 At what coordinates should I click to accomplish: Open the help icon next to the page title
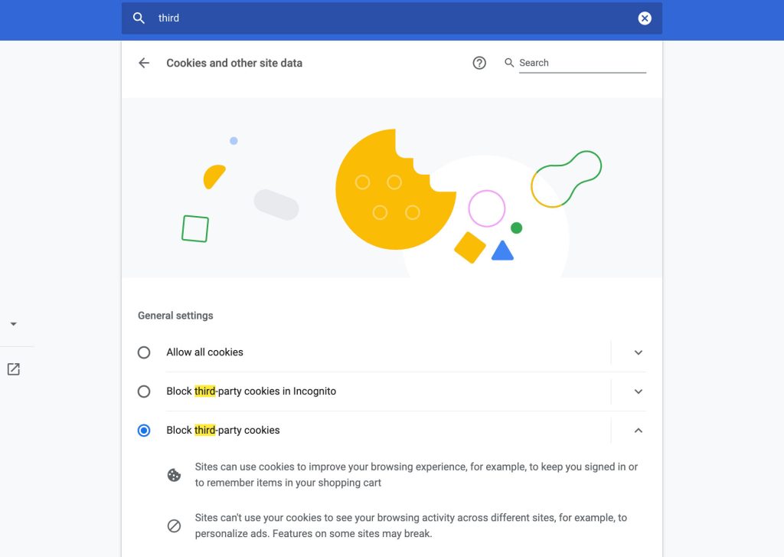[x=479, y=63]
